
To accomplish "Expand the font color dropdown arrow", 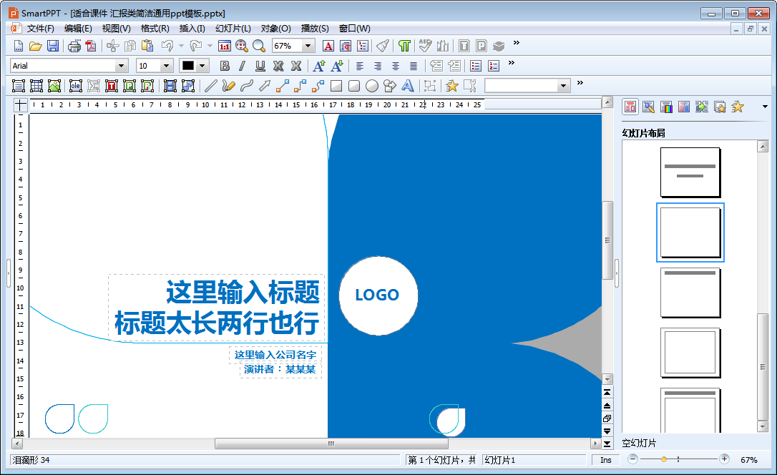I will click(202, 66).
